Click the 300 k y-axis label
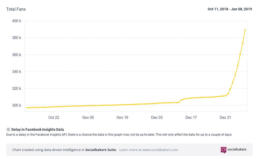Image resolution: width=259 pixels, height=159 pixels. tap(17, 105)
